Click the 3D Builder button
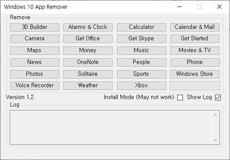Viewport: 230px width, 160px height. coord(35,27)
